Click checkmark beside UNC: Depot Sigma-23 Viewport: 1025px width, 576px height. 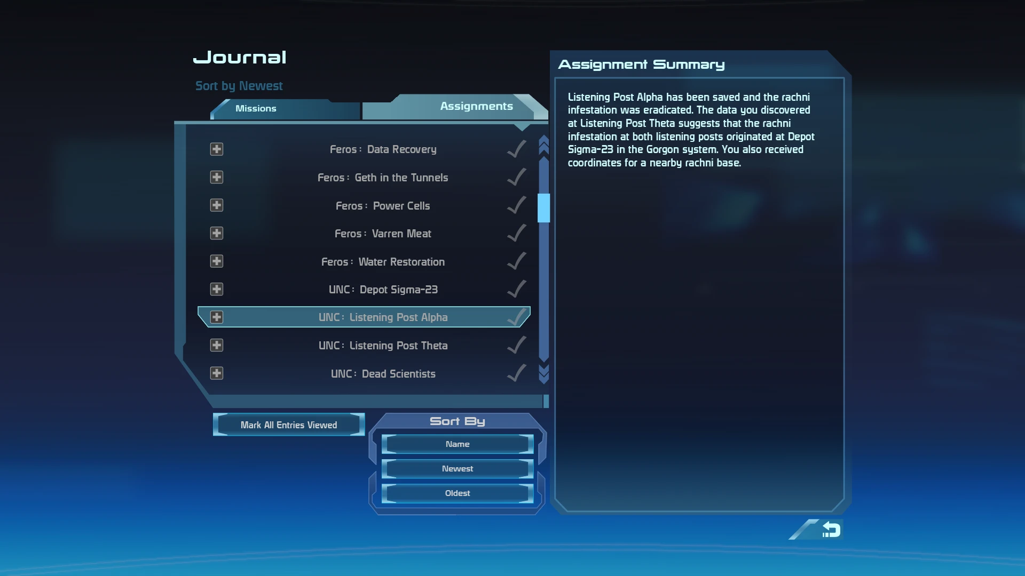pos(516,289)
